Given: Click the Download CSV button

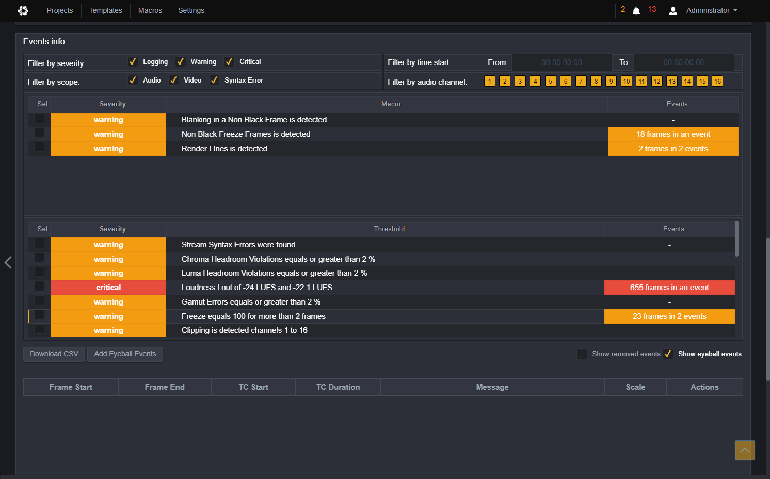Looking at the screenshot, I should tap(54, 354).
